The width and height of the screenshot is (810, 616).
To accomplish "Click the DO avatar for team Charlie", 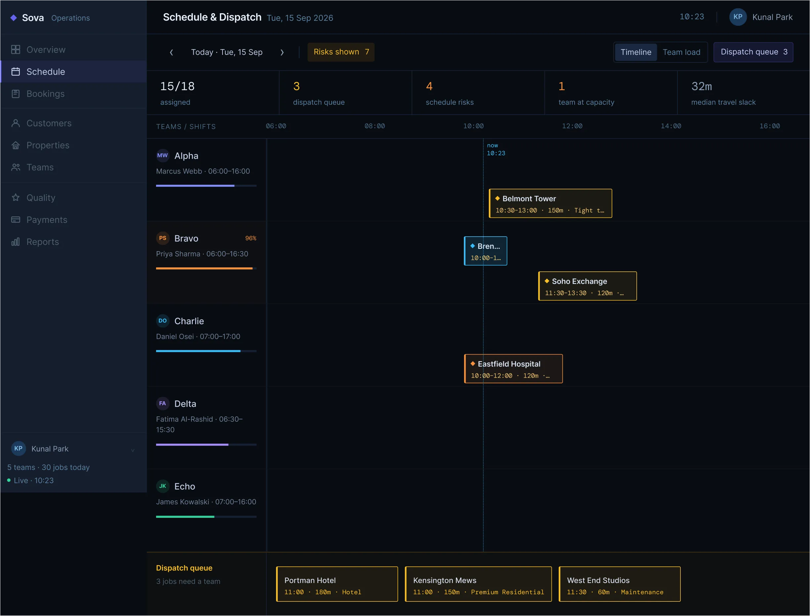I will pyautogui.click(x=163, y=321).
